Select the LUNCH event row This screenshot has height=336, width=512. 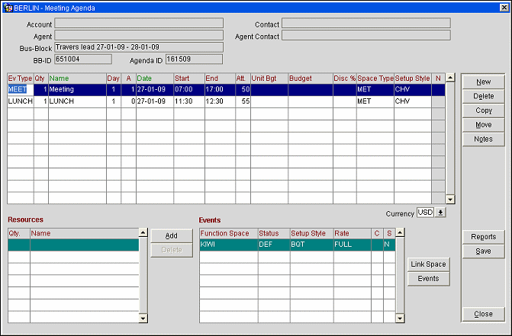click(76, 101)
